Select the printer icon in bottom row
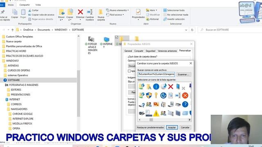The height and width of the screenshot is (147, 262). tap(142, 114)
